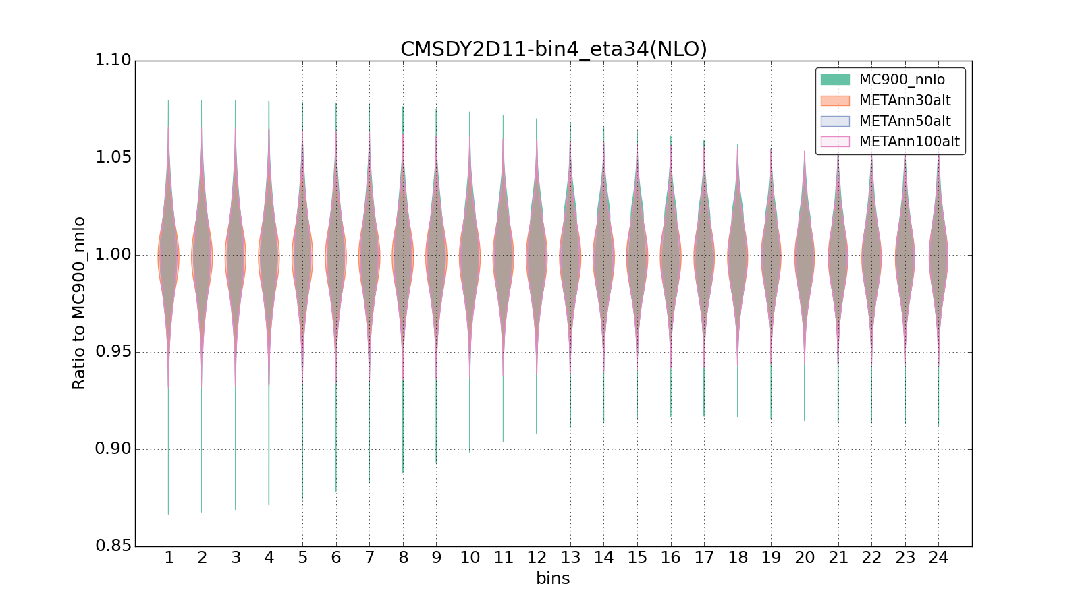Viewport: 1080px width, 607px height.
Task: Click y-axis tick label 1.00
Action: click(x=113, y=255)
